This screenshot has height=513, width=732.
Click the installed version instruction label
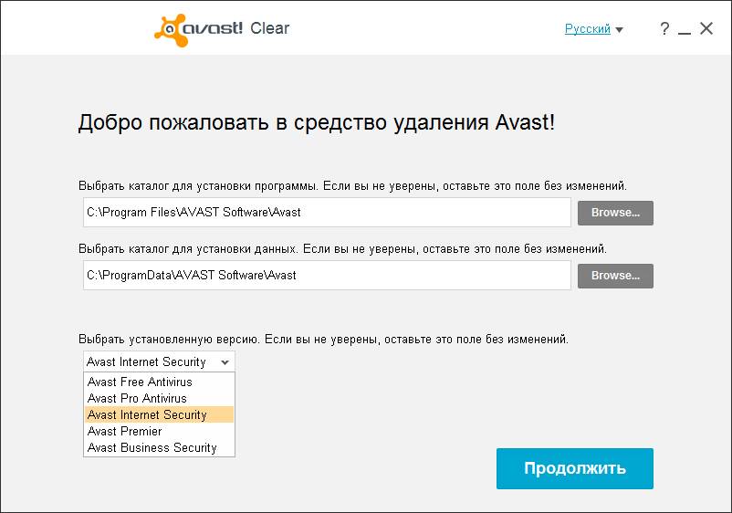coord(323,340)
